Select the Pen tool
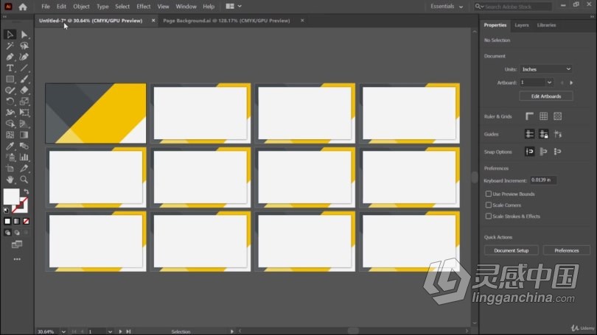Image resolution: width=597 pixels, height=335 pixels. point(10,57)
